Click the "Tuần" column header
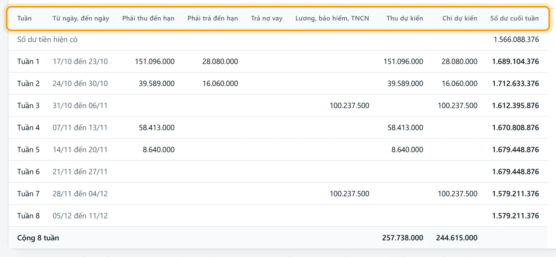Viewport: 556px width, 257px height. pyautogui.click(x=24, y=18)
